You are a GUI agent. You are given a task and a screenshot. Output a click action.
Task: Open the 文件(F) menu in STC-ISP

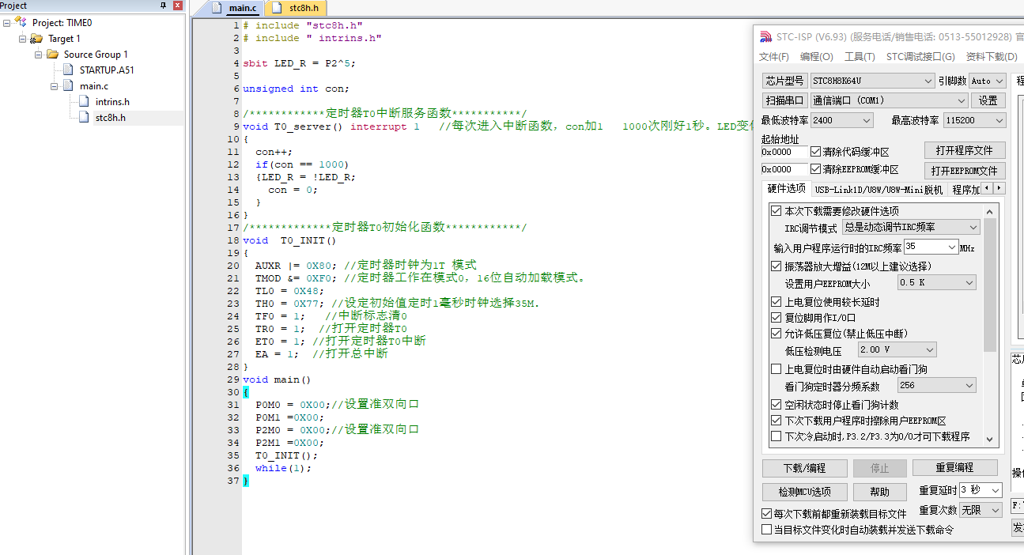(774, 57)
